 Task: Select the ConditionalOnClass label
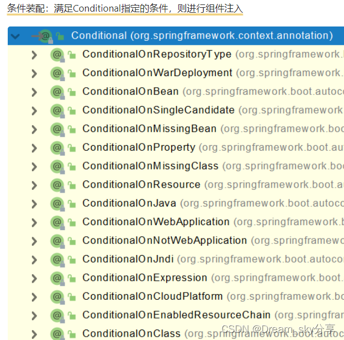131,334
